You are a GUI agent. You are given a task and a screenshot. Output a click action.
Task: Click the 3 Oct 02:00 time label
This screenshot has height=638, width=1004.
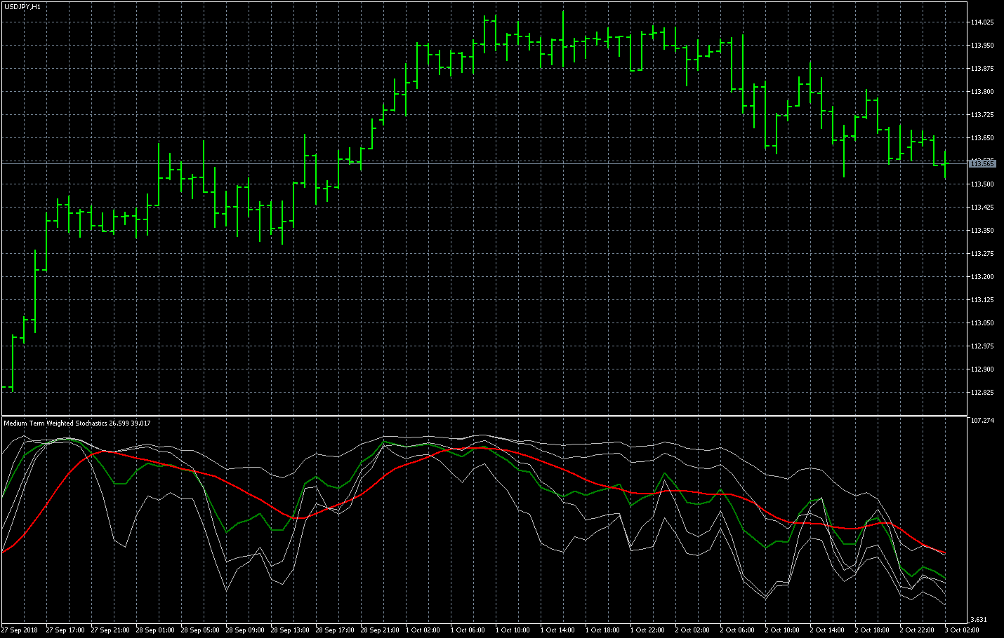coord(962,630)
